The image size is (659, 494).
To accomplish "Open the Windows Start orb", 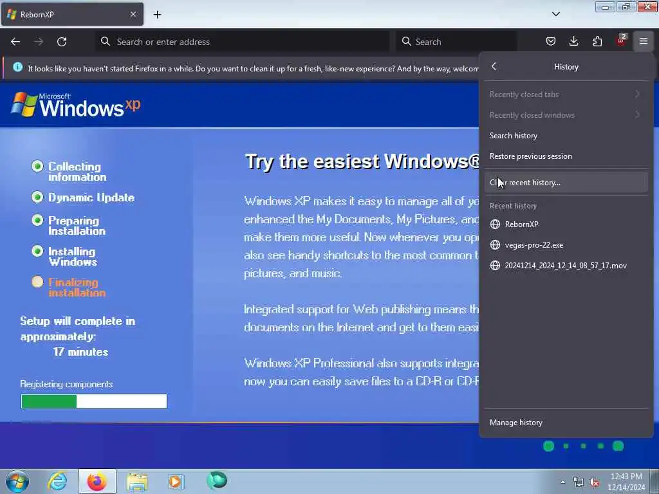I will coord(17,481).
